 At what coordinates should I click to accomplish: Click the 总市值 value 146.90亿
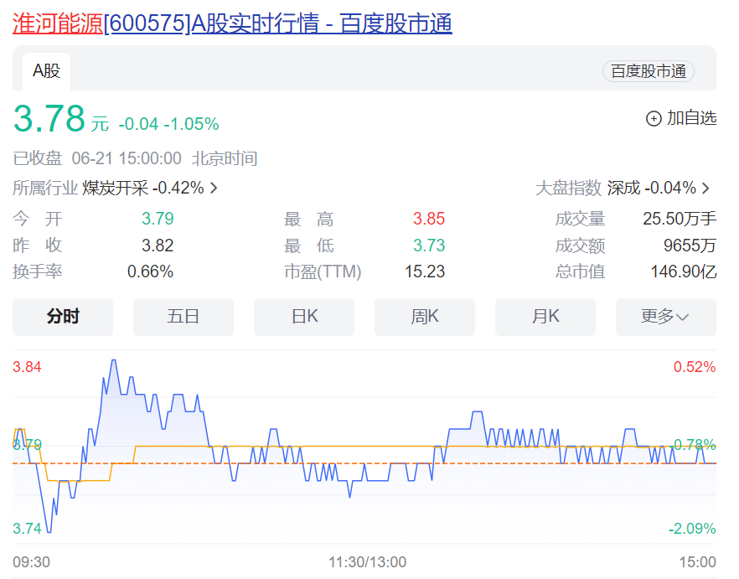tap(684, 271)
